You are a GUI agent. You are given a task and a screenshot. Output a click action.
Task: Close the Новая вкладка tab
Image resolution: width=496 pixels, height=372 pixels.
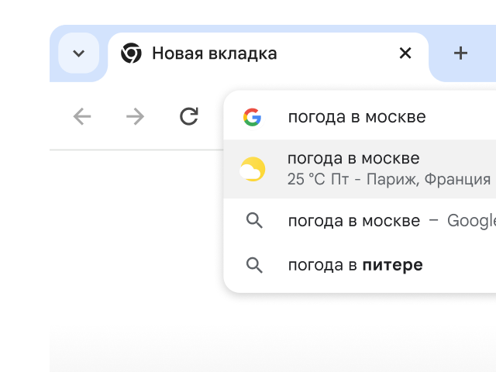pos(405,53)
